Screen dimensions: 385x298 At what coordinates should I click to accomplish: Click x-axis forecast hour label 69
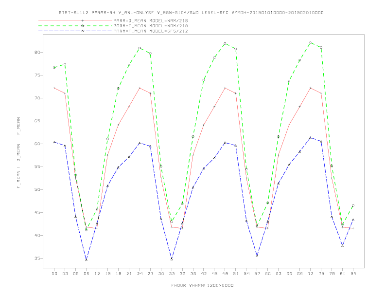pos(300,274)
